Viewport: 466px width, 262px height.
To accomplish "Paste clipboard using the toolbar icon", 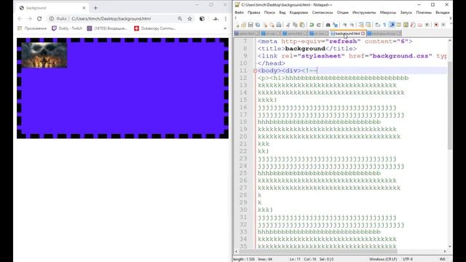I will [x=301, y=25].
